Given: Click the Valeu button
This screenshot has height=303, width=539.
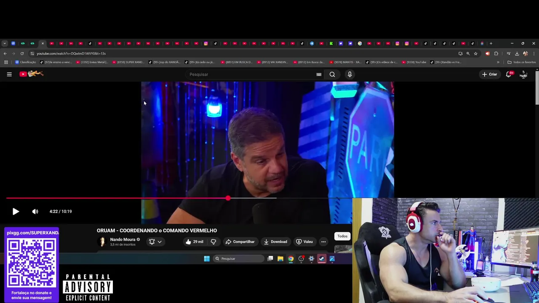Looking at the screenshot, I should 304,242.
